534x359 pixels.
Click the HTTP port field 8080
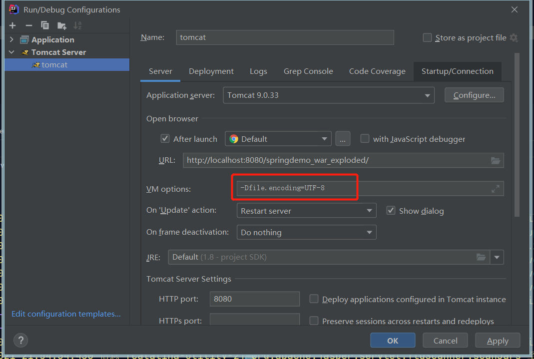click(255, 299)
